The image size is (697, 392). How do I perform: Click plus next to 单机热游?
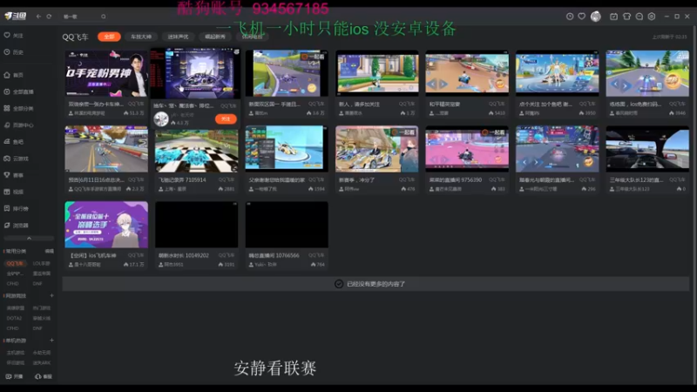(51, 341)
